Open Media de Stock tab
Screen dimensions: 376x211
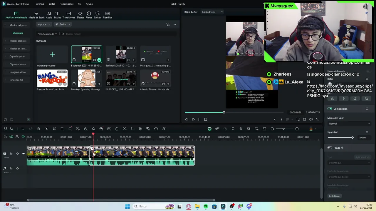[x=36, y=15]
